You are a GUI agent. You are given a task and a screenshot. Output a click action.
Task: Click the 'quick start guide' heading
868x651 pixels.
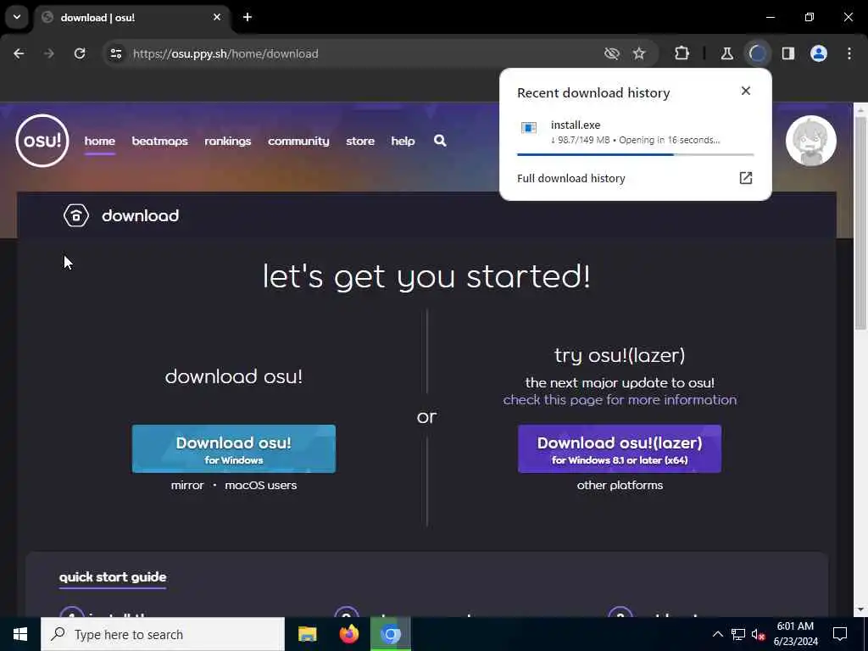(113, 576)
